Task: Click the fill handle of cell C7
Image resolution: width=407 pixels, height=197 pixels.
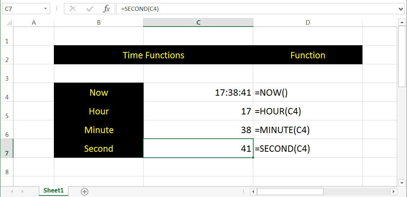Action: tap(253, 157)
